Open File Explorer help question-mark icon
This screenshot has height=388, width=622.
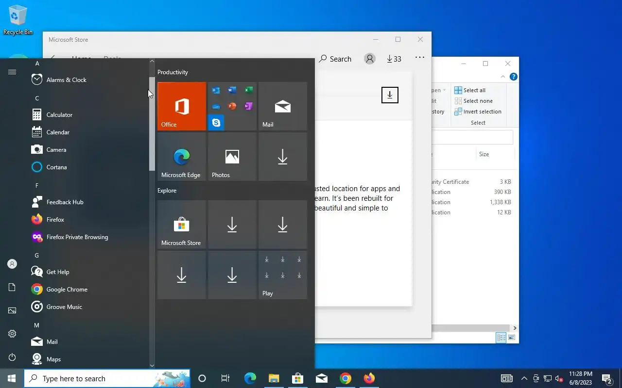point(513,77)
